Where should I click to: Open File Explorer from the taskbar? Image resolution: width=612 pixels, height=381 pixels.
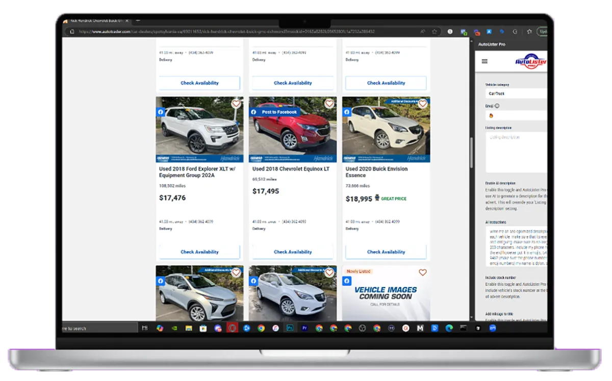188,328
